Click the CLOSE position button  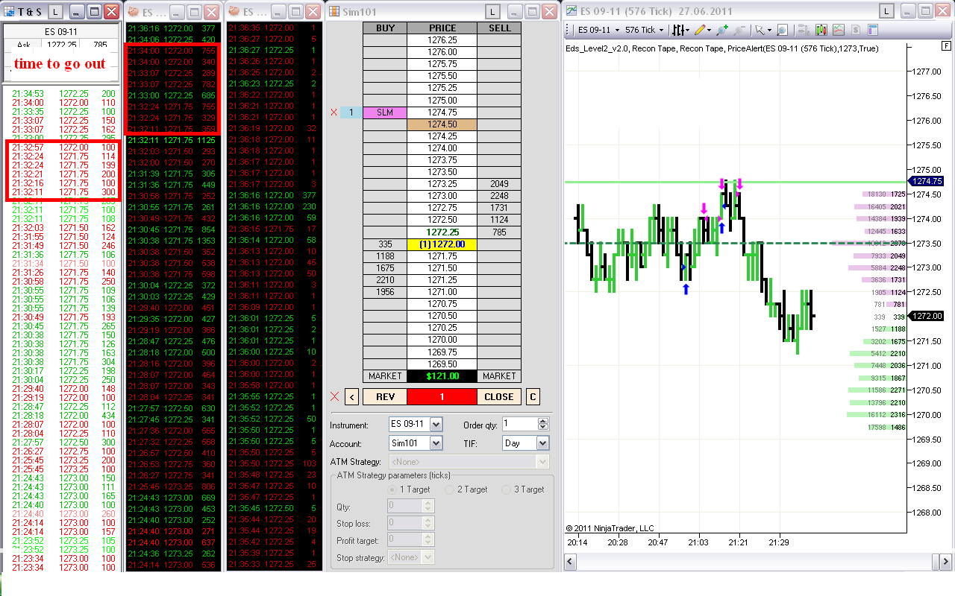[499, 396]
